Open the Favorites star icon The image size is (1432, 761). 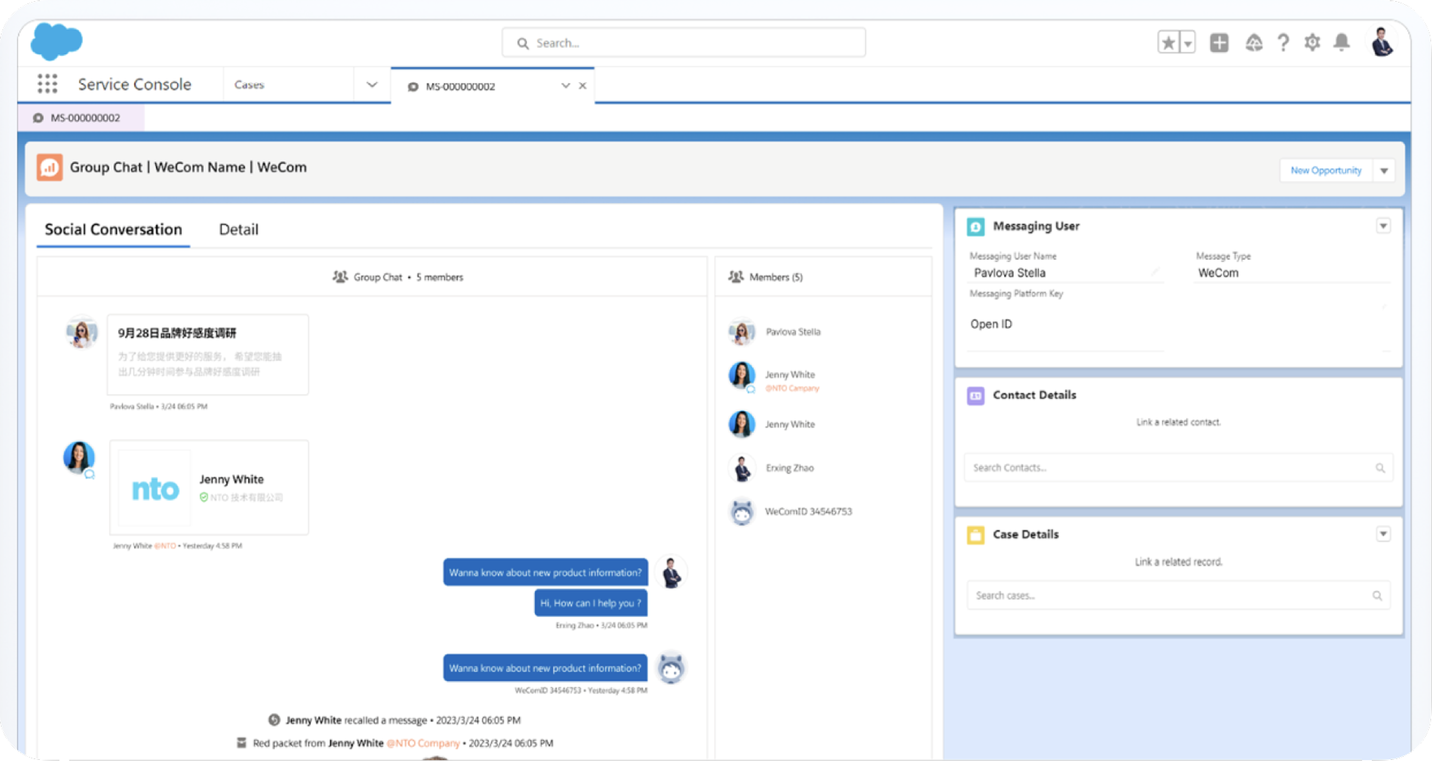click(1168, 42)
